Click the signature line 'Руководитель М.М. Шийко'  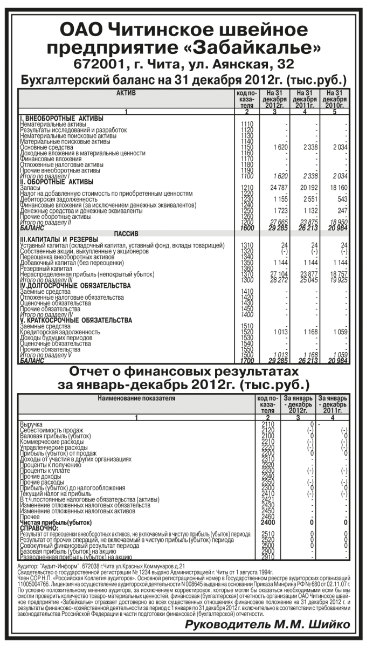(267, 624)
